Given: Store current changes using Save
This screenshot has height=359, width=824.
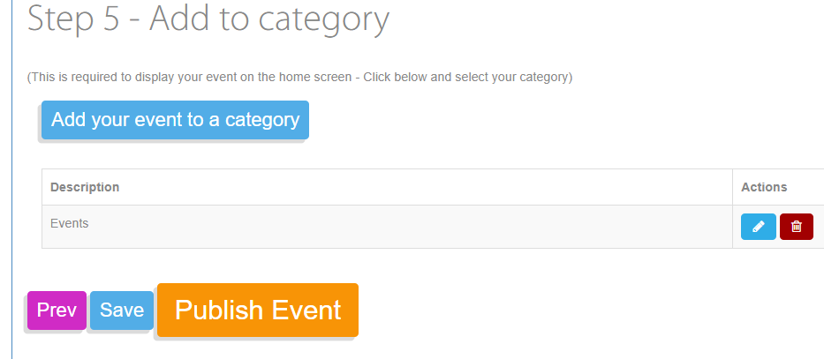Looking at the screenshot, I should click(x=122, y=310).
